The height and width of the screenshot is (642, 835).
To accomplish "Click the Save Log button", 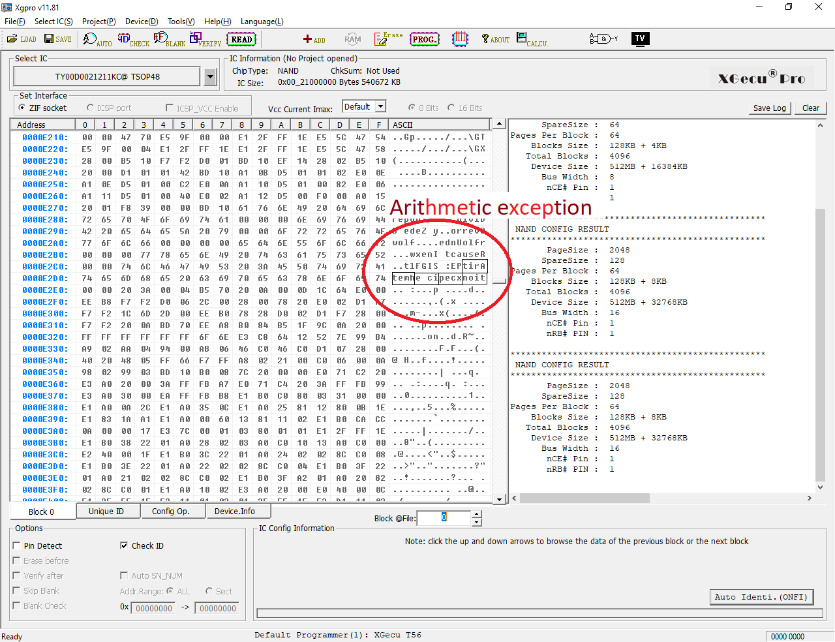I will click(x=769, y=108).
